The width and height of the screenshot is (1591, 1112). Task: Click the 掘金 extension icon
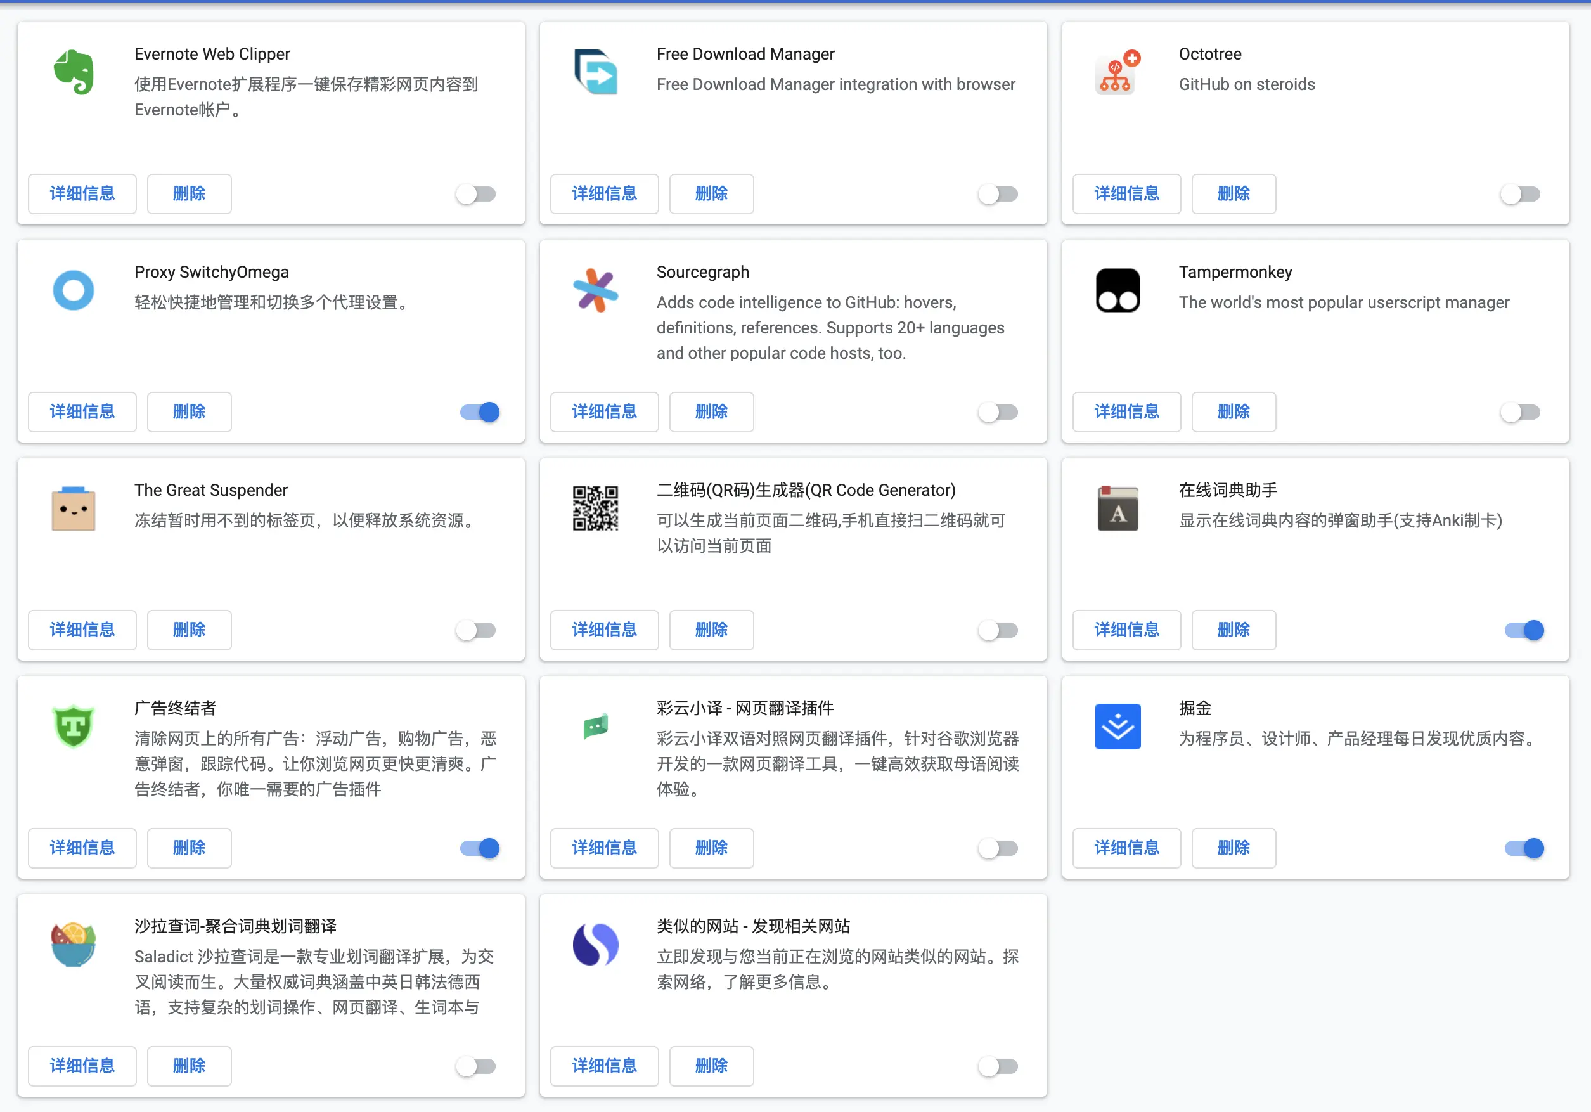point(1117,727)
